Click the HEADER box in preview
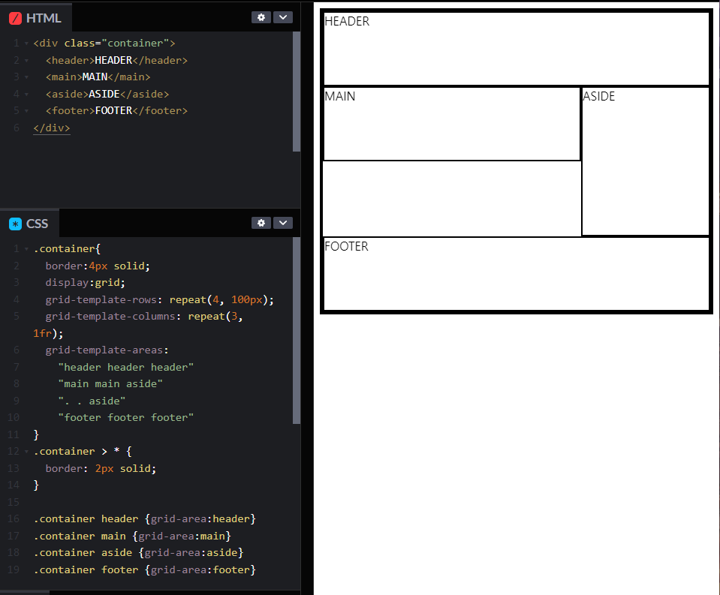 point(517,49)
